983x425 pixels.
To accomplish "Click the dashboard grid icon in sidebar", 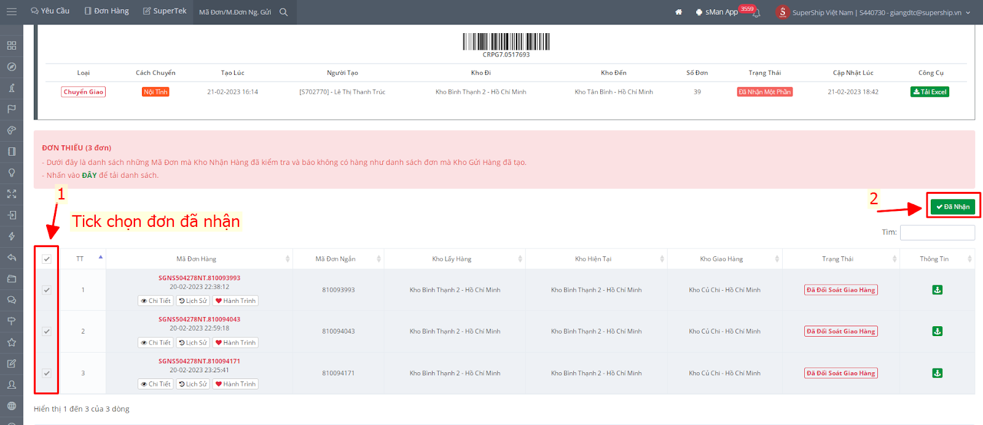I will [12, 45].
